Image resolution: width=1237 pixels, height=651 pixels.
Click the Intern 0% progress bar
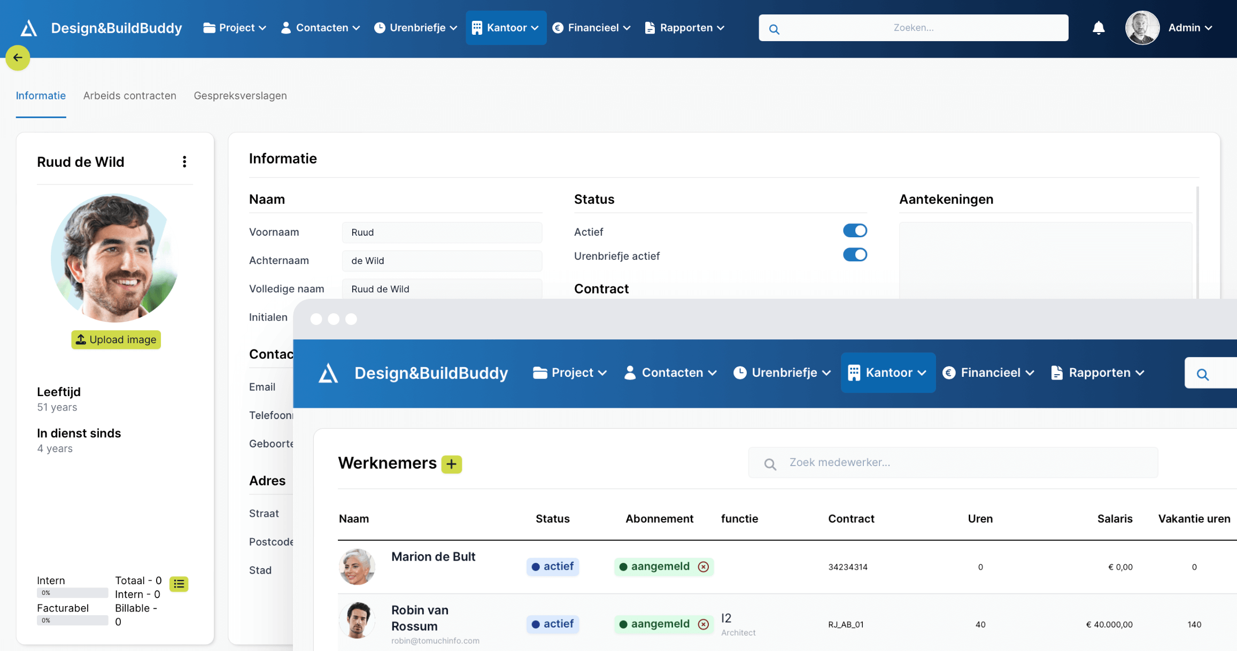tap(72, 593)
